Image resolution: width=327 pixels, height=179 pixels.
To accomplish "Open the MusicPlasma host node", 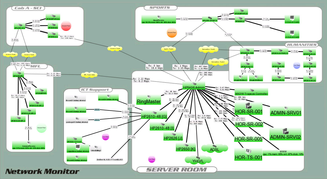I will click(x=159, y=19).
